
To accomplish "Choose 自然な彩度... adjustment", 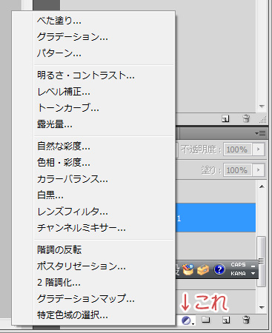I will tap(105, 147).
